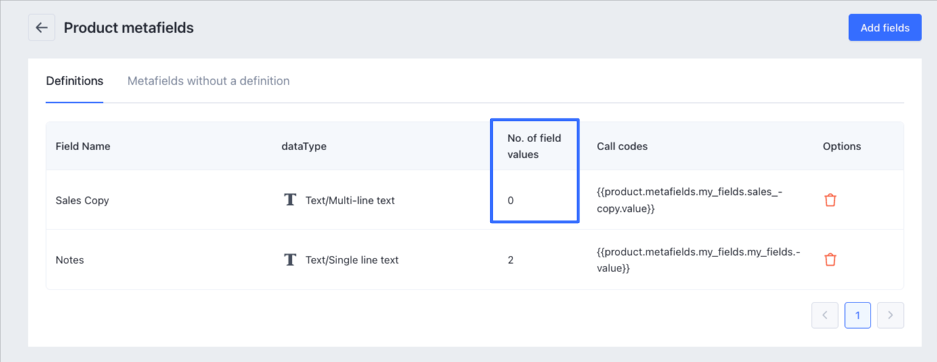The image size is (937, 362).
Task: Click the Notes field value count 2
Action: point(510,260)
